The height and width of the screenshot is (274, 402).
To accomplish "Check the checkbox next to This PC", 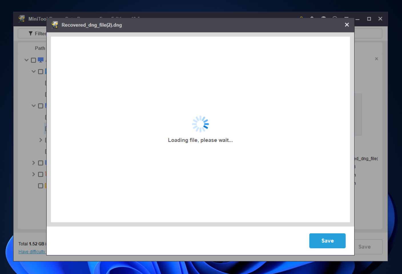I will (33, 60).
